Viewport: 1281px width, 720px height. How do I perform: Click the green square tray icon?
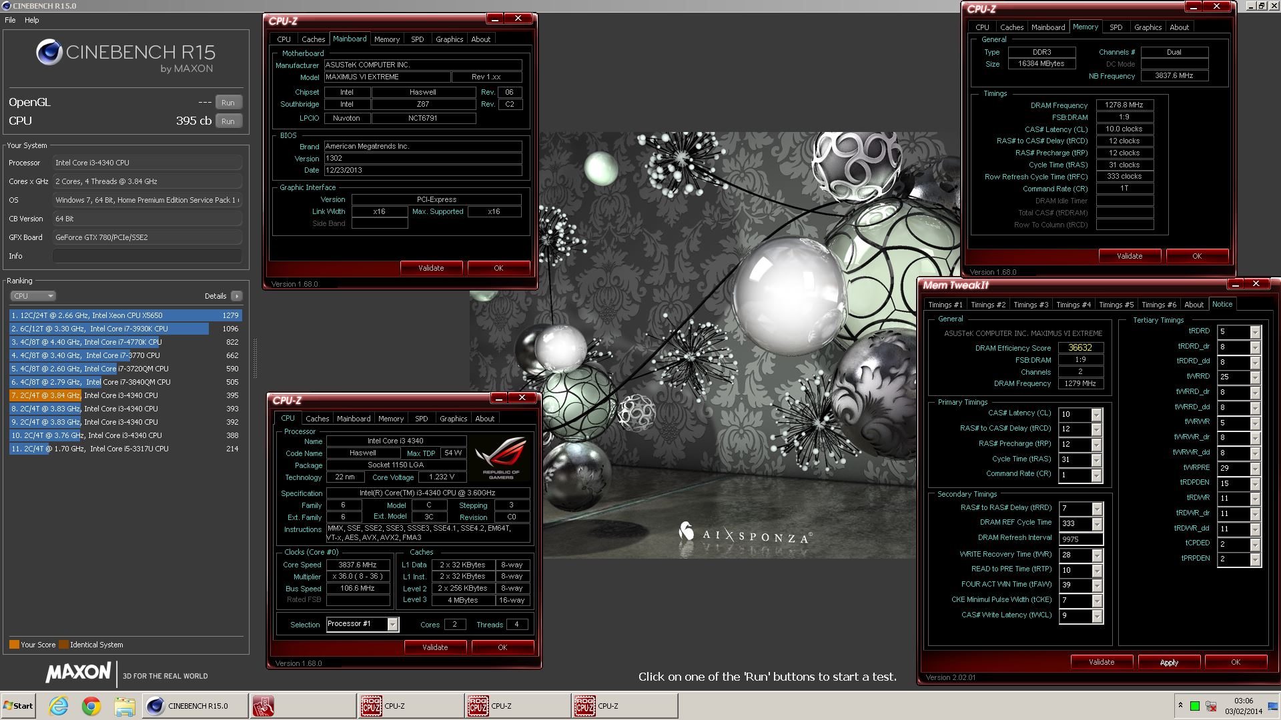(1195, 706)
